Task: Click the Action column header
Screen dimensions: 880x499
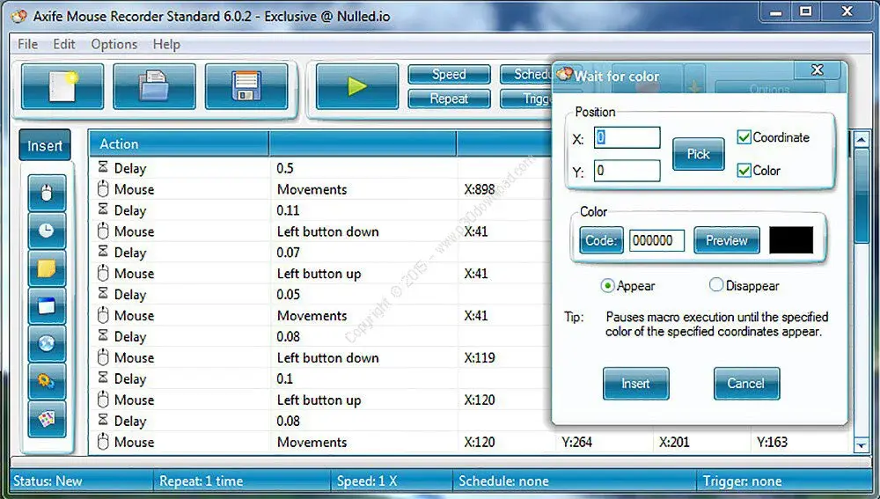Action: [x=179, y=143]
